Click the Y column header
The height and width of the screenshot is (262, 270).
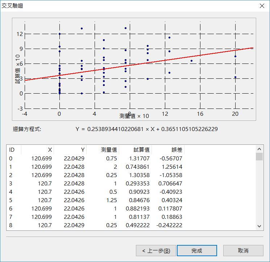(x=70, y=150)
